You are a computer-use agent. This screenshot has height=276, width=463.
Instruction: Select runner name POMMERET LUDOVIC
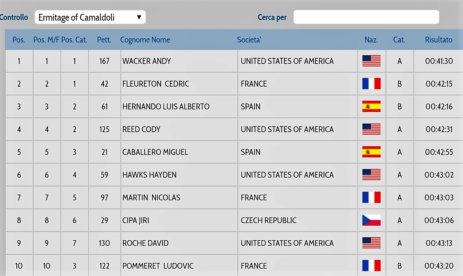coord(158,266)
